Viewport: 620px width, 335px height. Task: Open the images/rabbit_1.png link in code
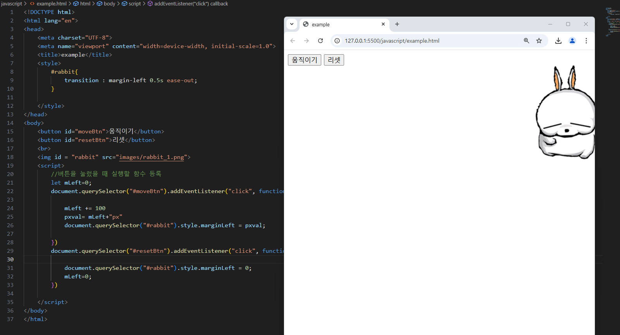152,157
